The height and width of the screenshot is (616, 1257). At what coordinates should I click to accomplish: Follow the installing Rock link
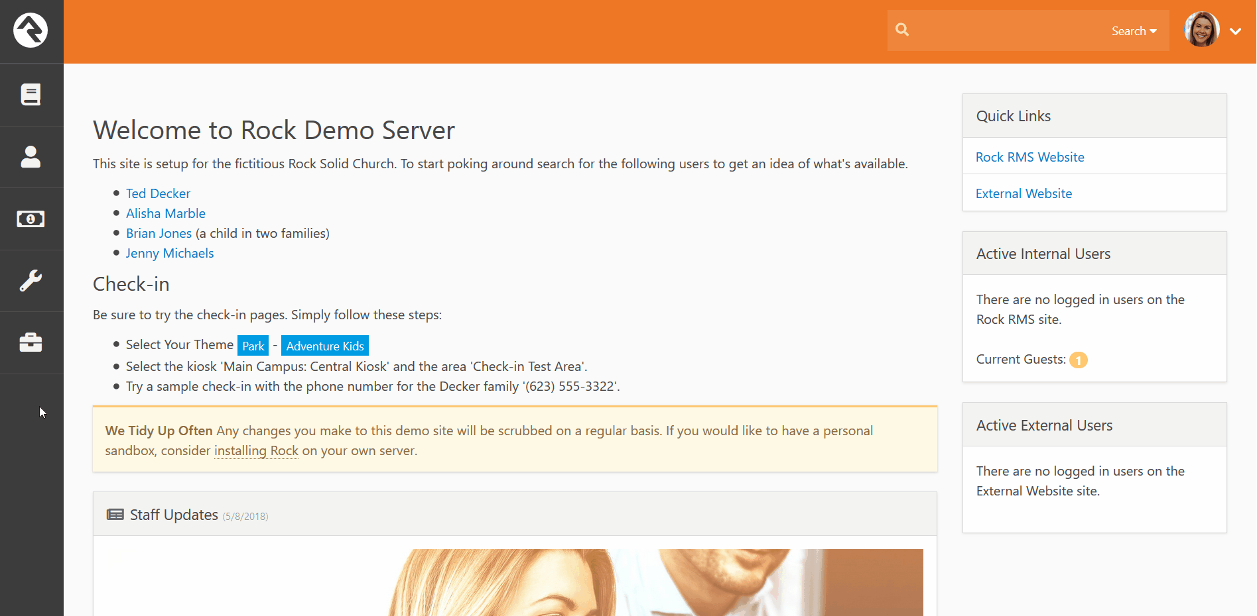coord(256,450)
